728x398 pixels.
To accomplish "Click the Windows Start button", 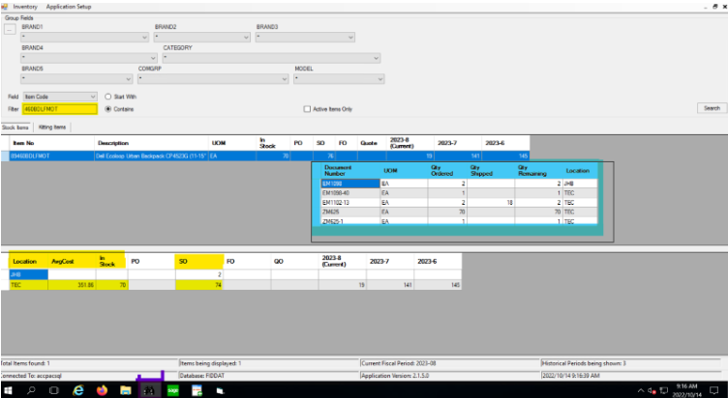I will 9,390.
